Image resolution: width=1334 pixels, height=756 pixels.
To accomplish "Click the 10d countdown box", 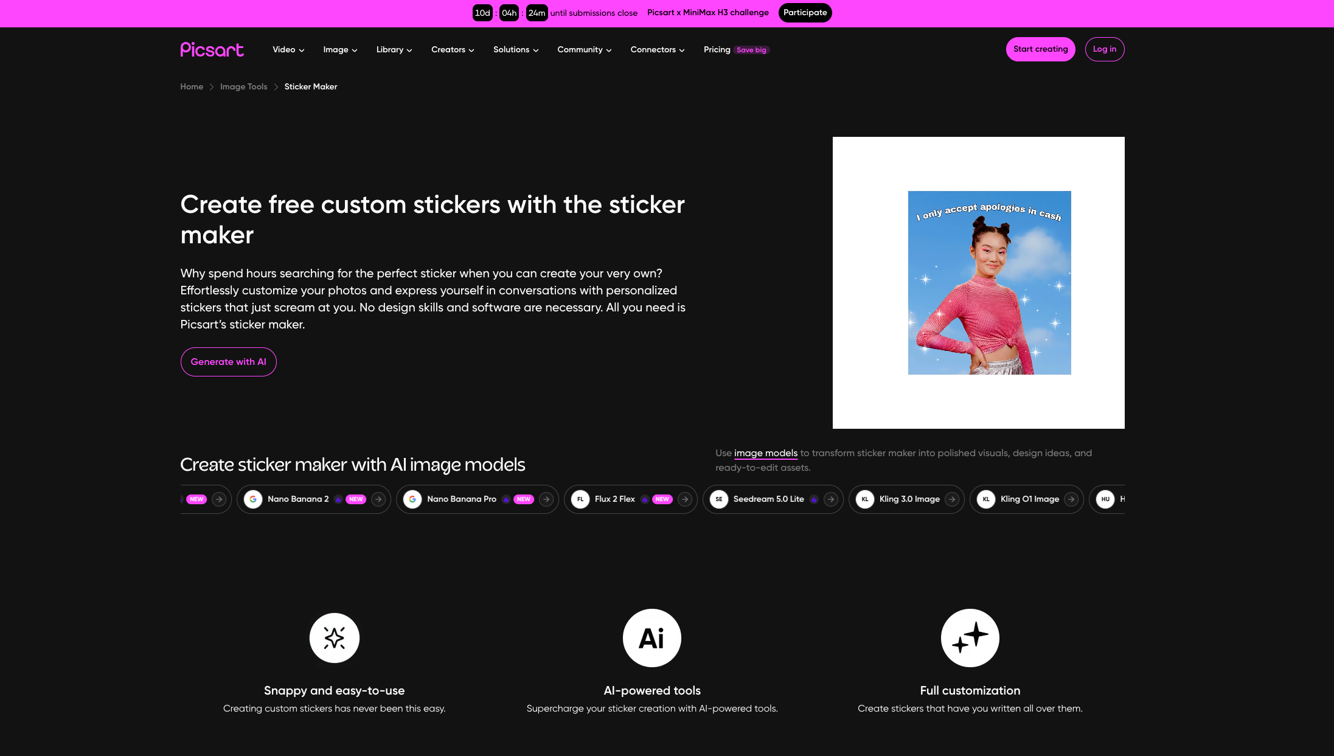I will (x=482, y=13).
